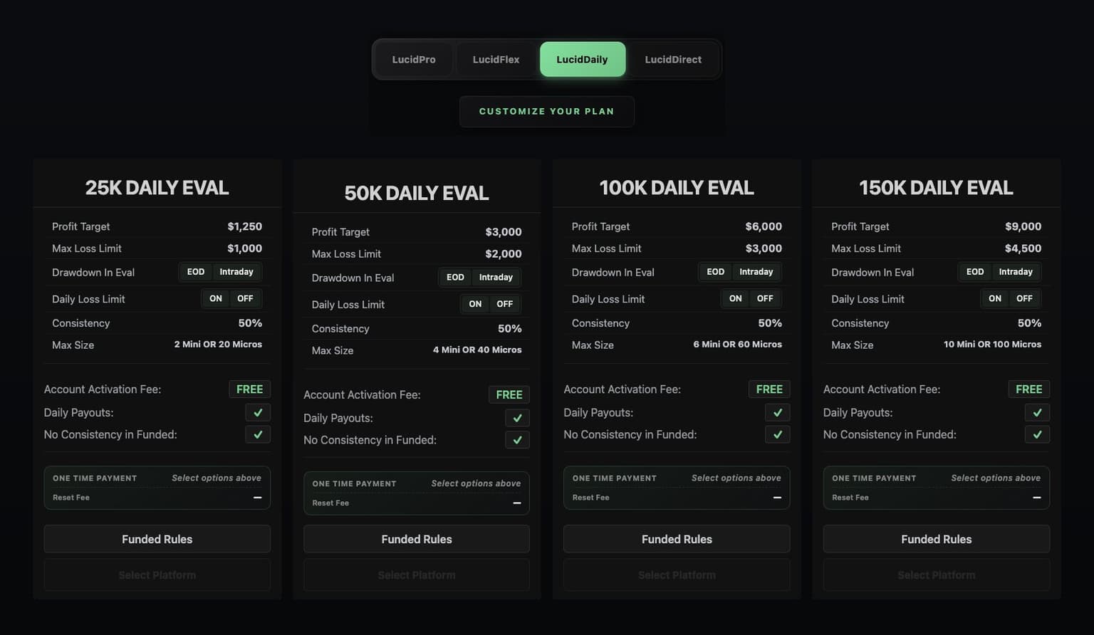Select Intraday drawdown for 100K Daily Eval
Viewport: 1094px width, 635px height.
pos(756,272)
